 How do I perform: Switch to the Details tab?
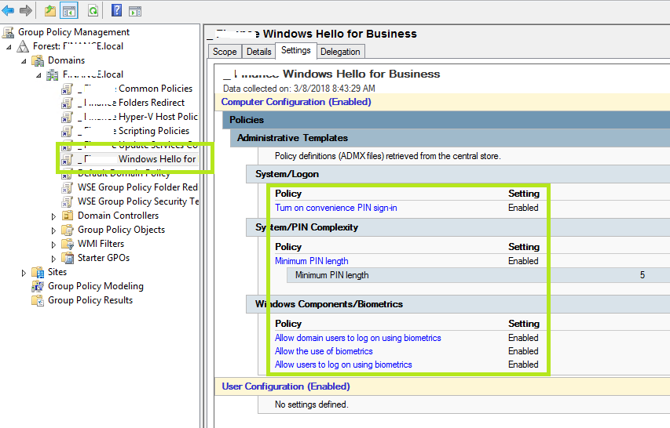[x=258, y=52]
